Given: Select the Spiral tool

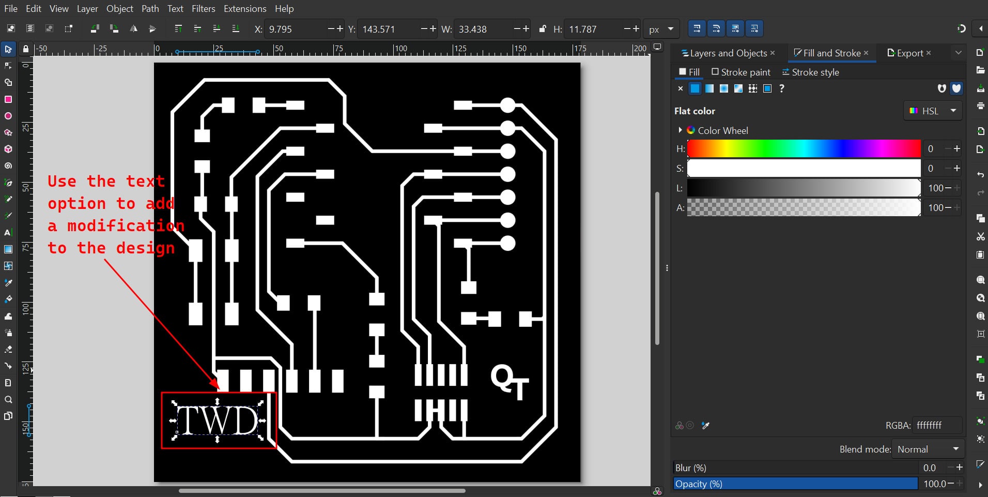Looking at the screenshot, I should (x=8, y=166).
